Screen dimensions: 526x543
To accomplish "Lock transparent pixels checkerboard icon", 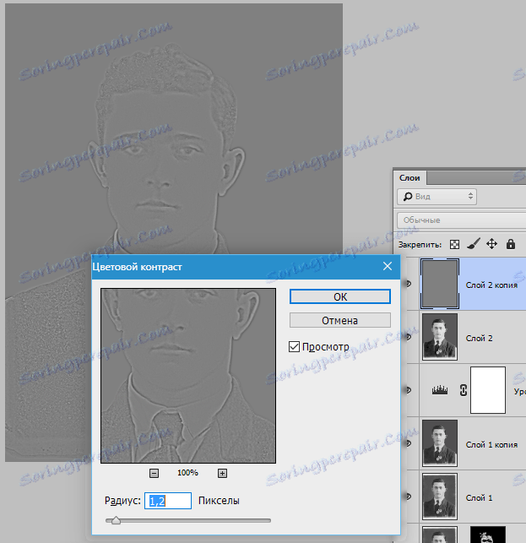I will 454,245.
